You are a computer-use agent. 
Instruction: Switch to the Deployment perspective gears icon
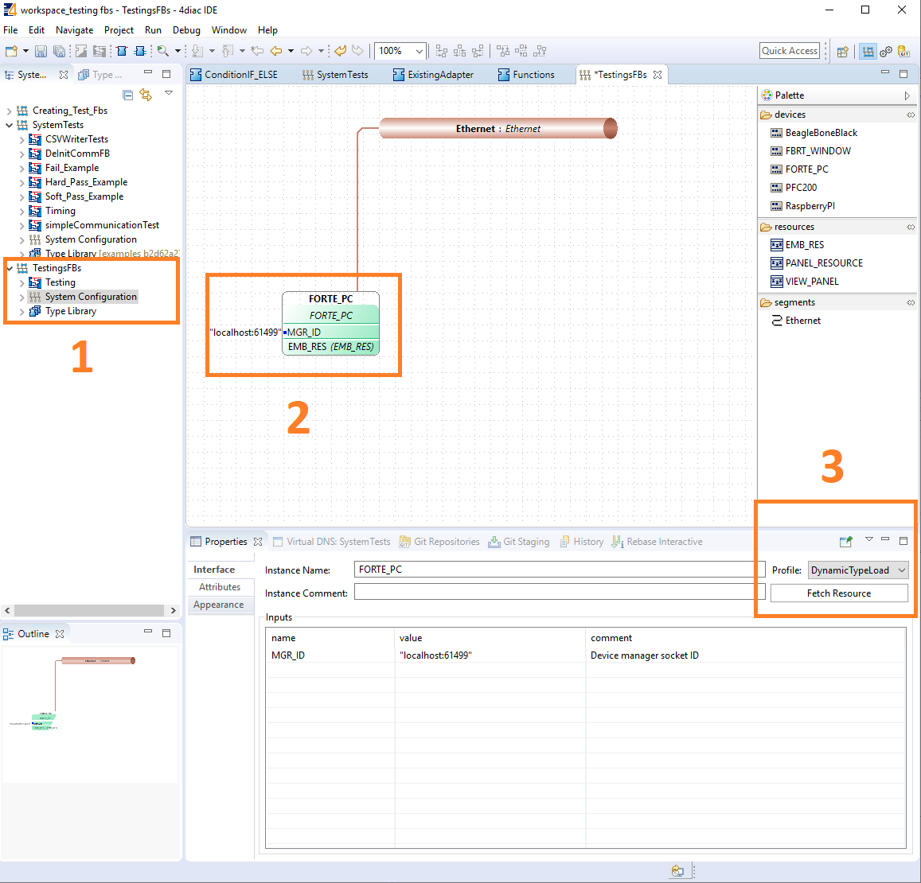point(885,51)
